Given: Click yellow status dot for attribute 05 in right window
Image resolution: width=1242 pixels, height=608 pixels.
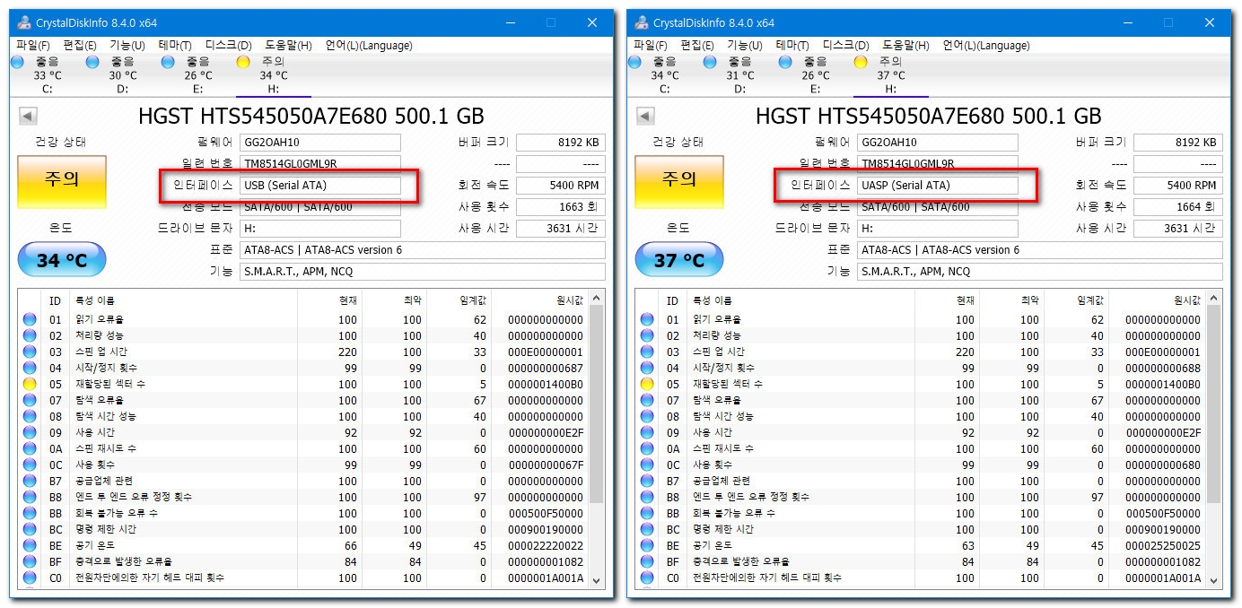Looking at the screenshot, I should coord(647,384).
